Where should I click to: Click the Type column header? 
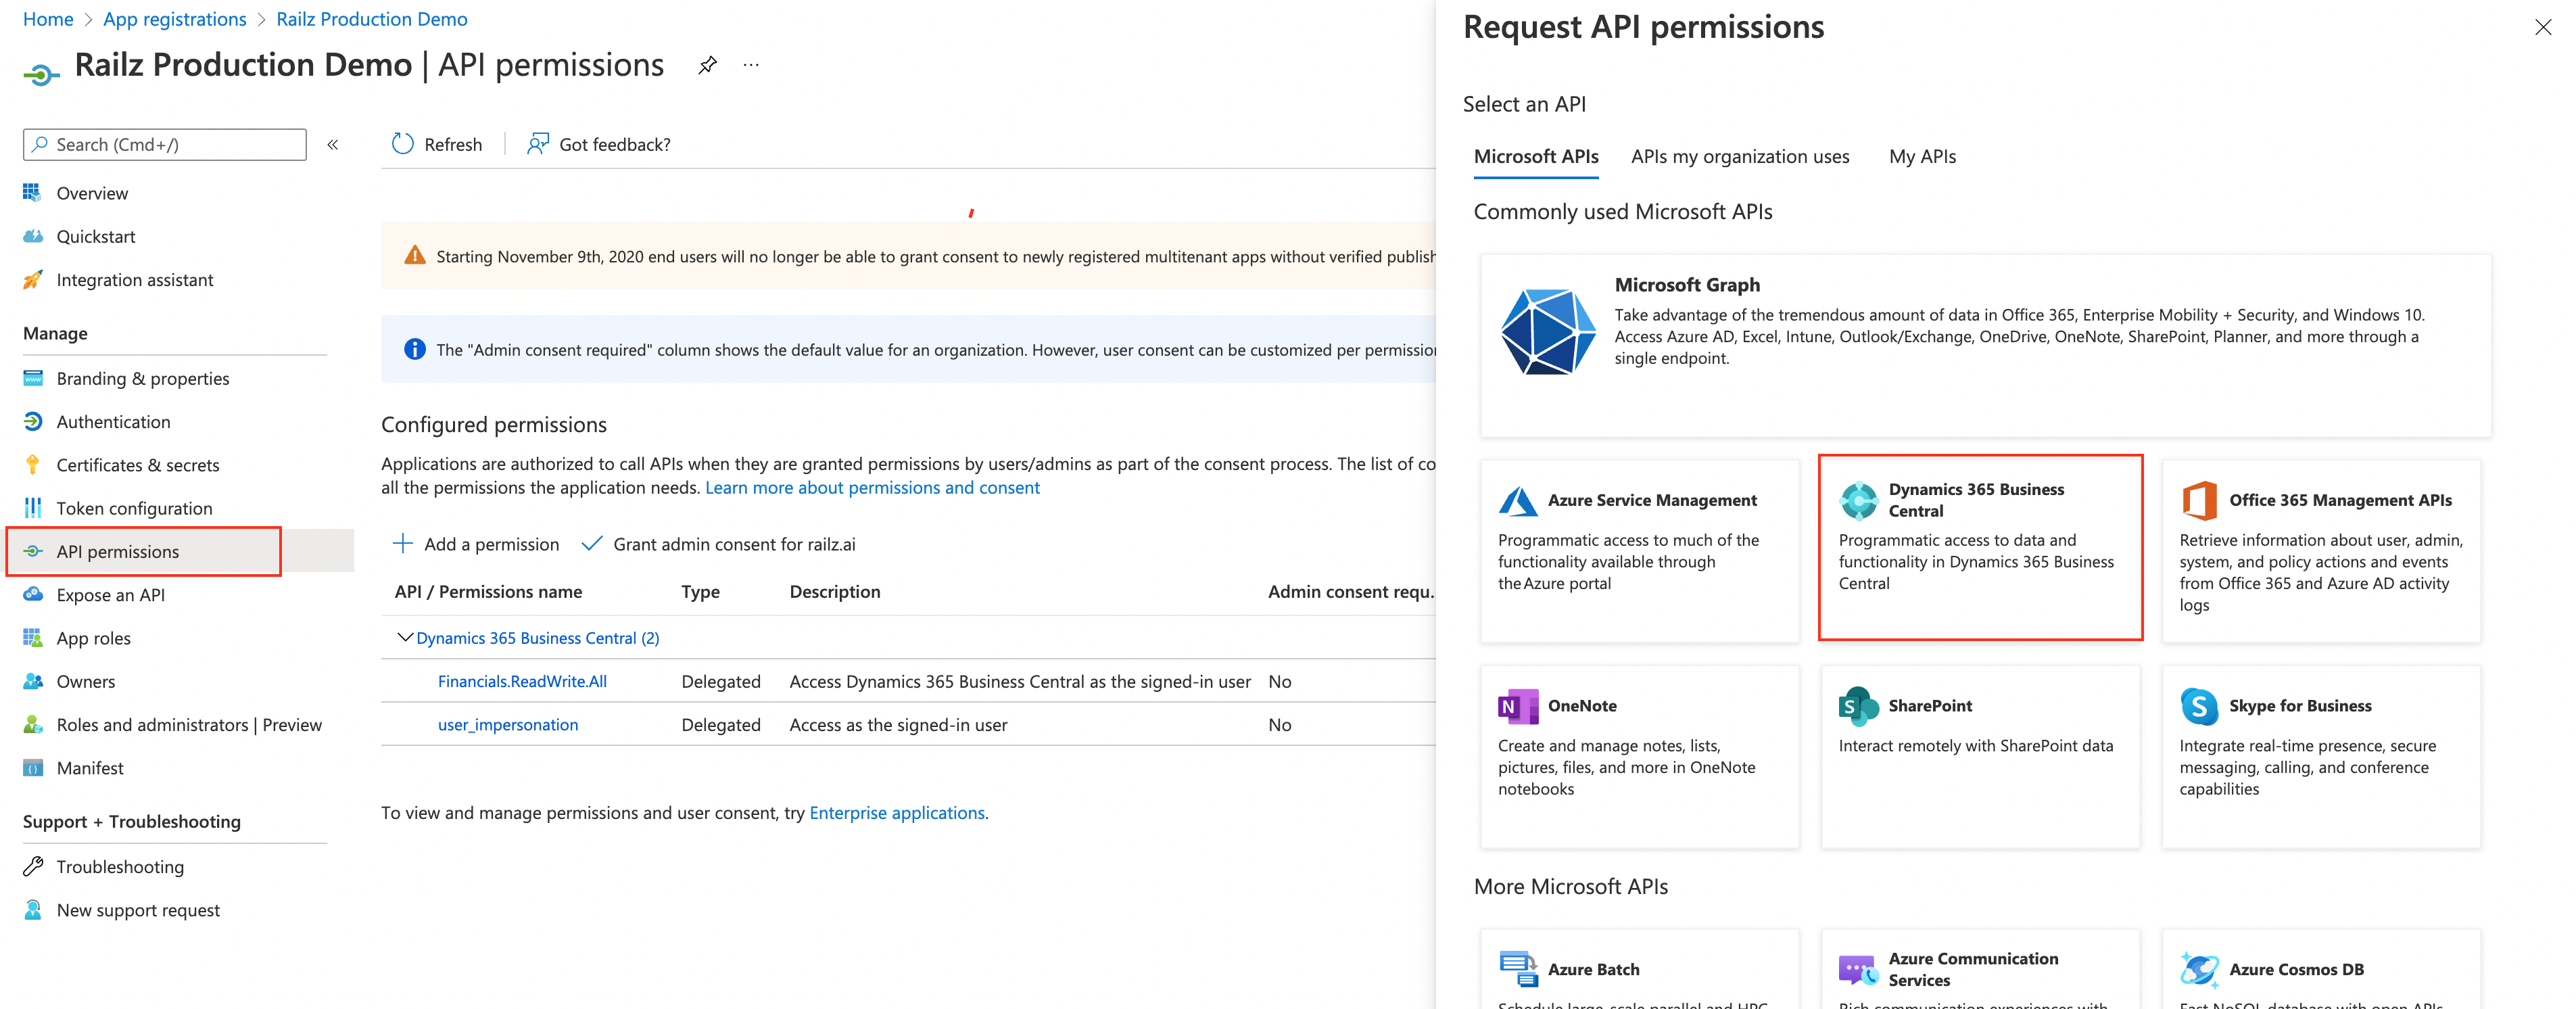700,591
